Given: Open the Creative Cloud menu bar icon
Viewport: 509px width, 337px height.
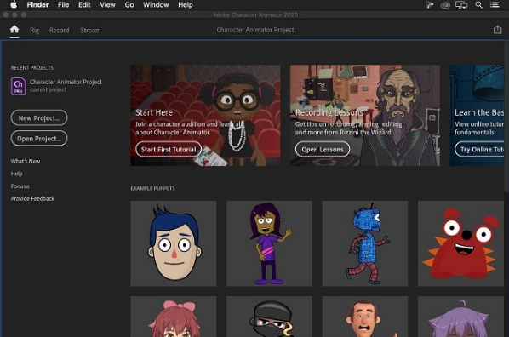Looking at the screenshot, I should coord(445,5).
